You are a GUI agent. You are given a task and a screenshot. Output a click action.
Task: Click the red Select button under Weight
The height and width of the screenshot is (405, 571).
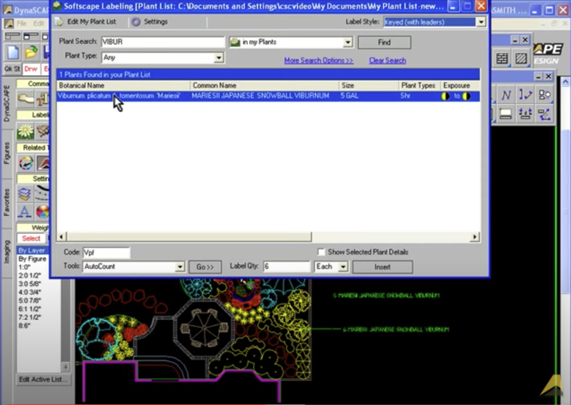pyautogui.click(x=31, y=238)
